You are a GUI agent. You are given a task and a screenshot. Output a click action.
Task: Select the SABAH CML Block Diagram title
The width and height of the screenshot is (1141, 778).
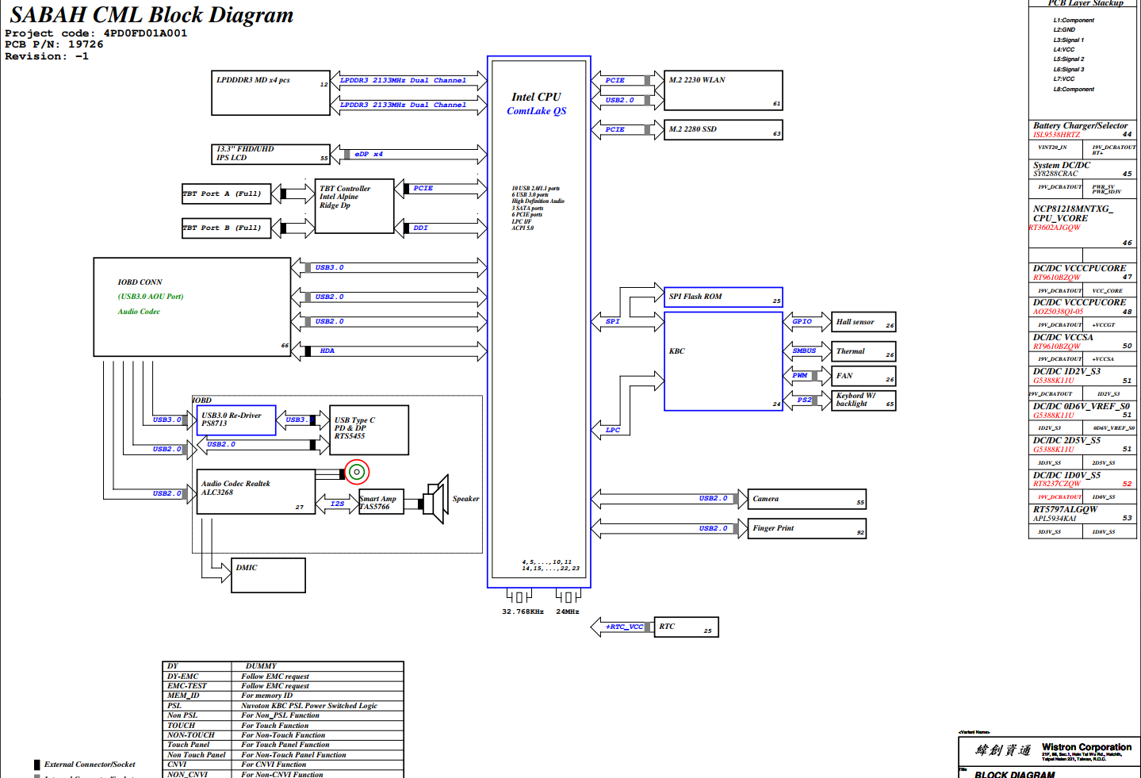pos(151,15)
